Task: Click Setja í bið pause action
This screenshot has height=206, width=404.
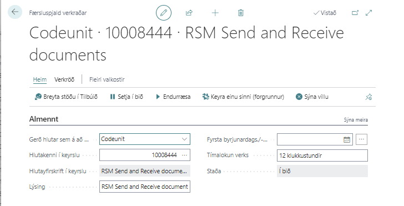Action: point(127,97)
